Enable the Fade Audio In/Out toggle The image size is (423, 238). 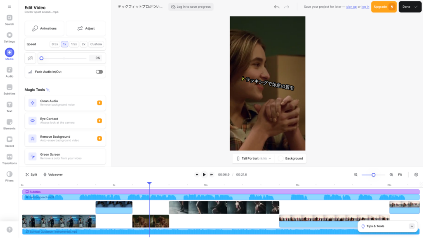click(x=99, y=72)
